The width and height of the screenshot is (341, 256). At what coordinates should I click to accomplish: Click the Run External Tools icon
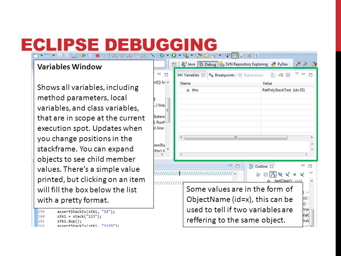[186, 55]
